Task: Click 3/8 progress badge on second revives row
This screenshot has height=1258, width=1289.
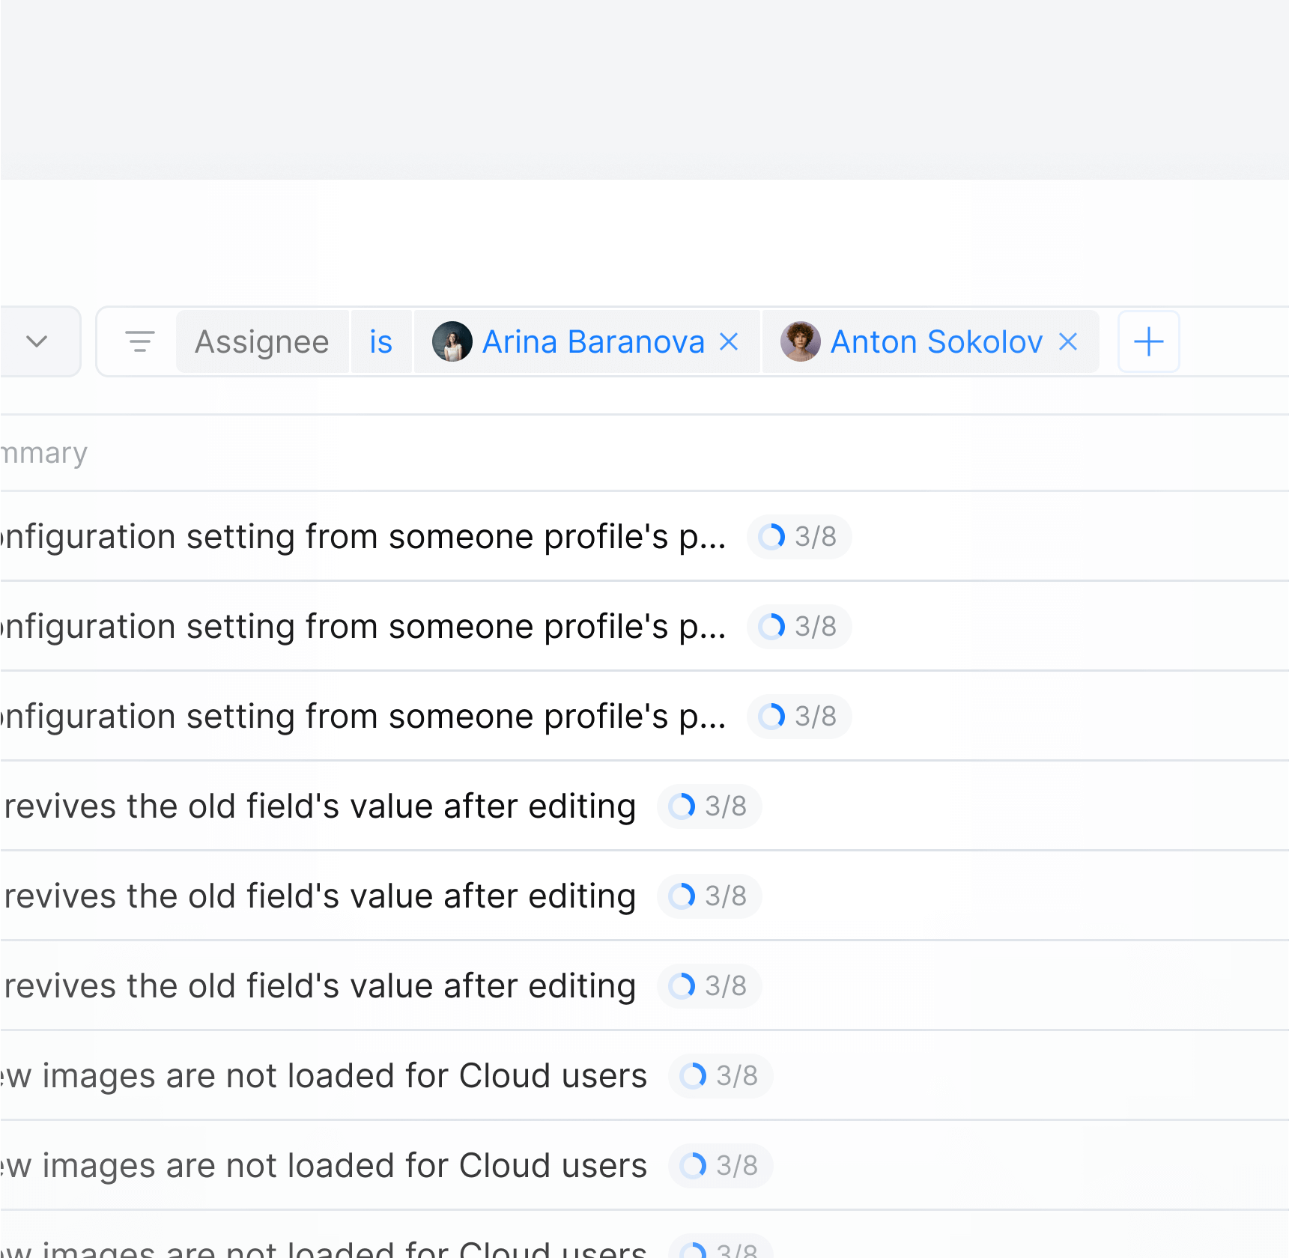Action: coord(709,896)
